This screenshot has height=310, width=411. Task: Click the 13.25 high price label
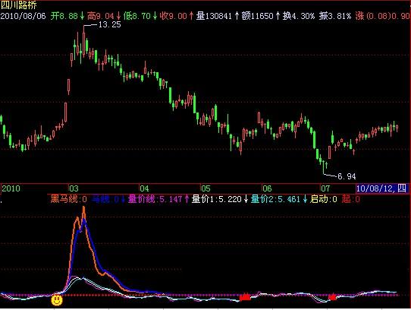(109, 25)
